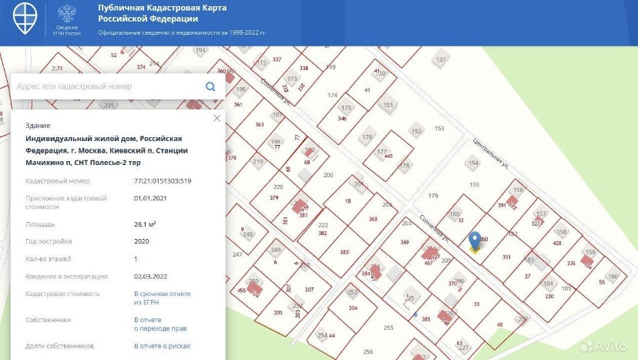Click building 152 on map
638x360 pixels.
[x=416, y=131]
